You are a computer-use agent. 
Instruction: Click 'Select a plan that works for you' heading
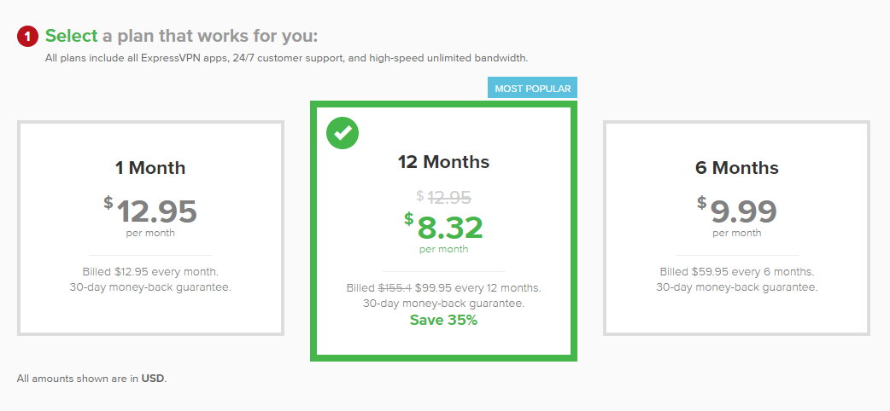(182, 36)
